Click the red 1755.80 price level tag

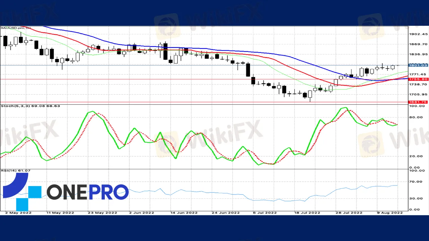point(418,79)
